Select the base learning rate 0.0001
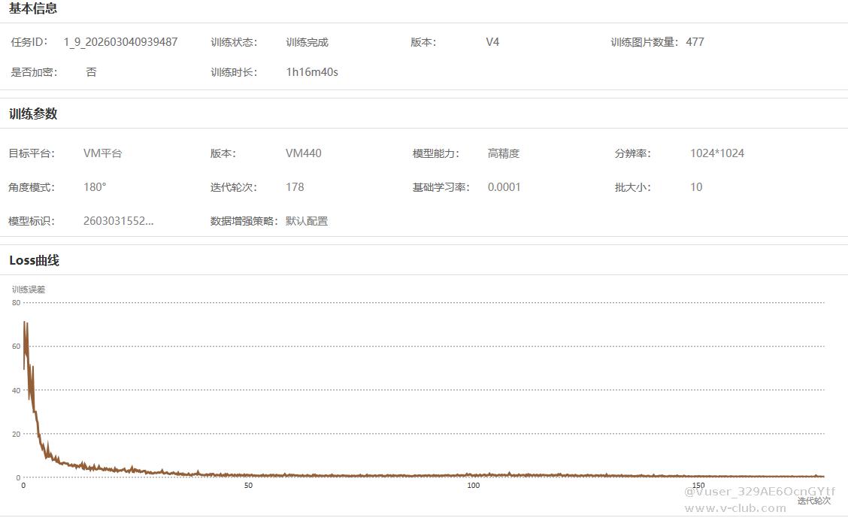848x524 pixels. (504, 187)
